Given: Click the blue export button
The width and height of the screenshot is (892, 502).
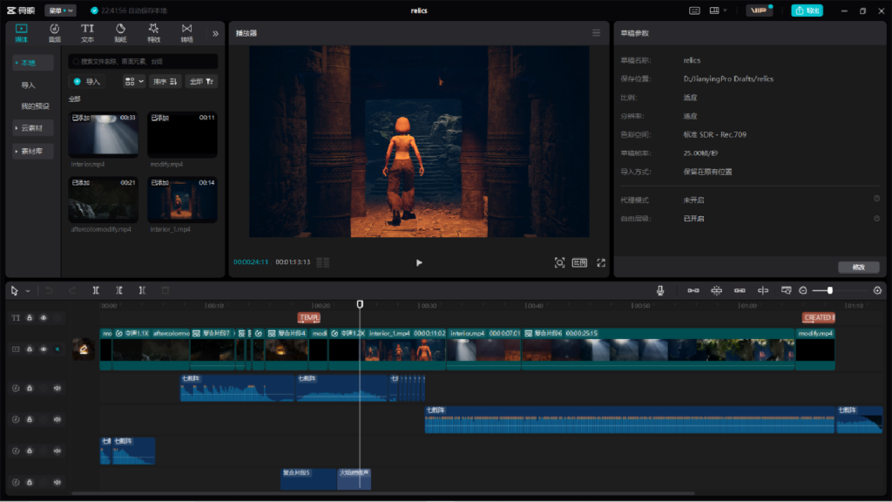Looking at the screenshot, I should click(x=807, y=10).
